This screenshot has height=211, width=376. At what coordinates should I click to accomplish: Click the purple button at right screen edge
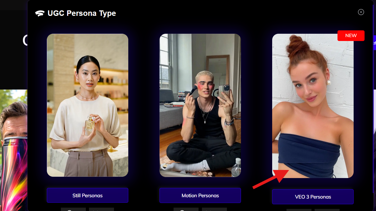pos(374,43)
